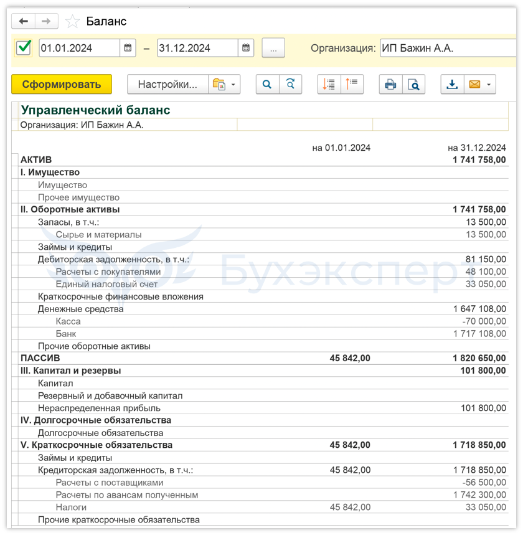
Task: Expand all report groups icon
Action: coord(329,84)
